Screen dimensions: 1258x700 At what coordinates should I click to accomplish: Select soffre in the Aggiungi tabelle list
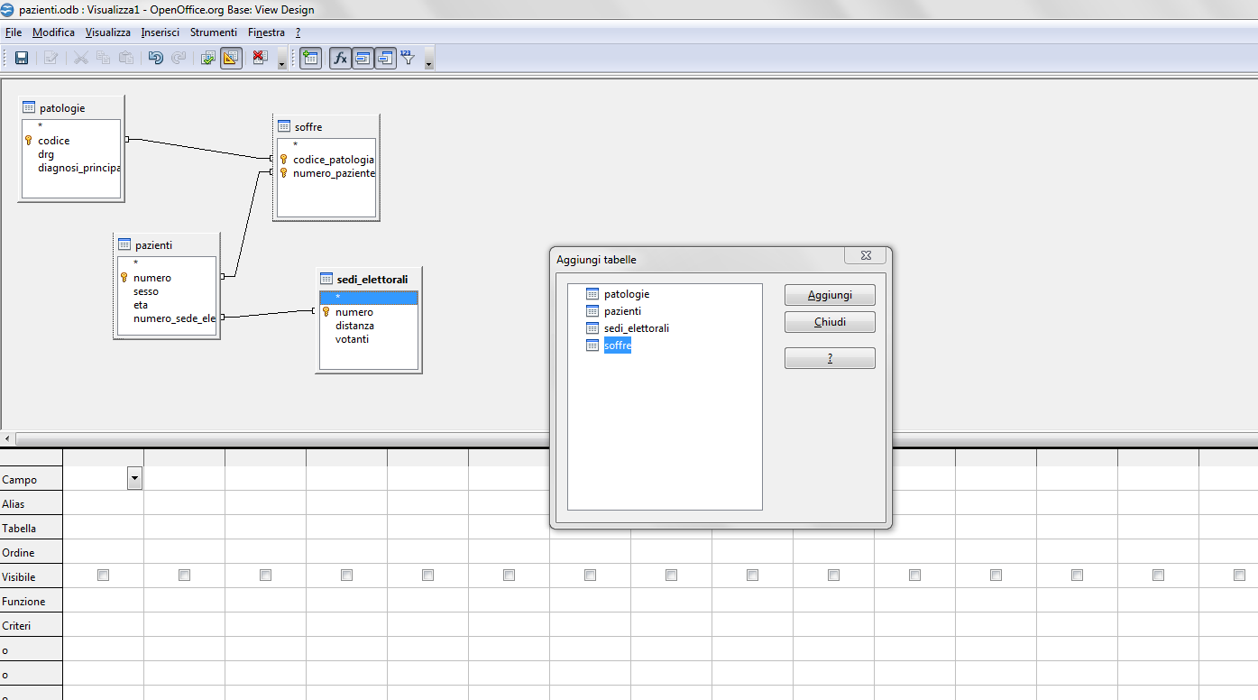618,345
